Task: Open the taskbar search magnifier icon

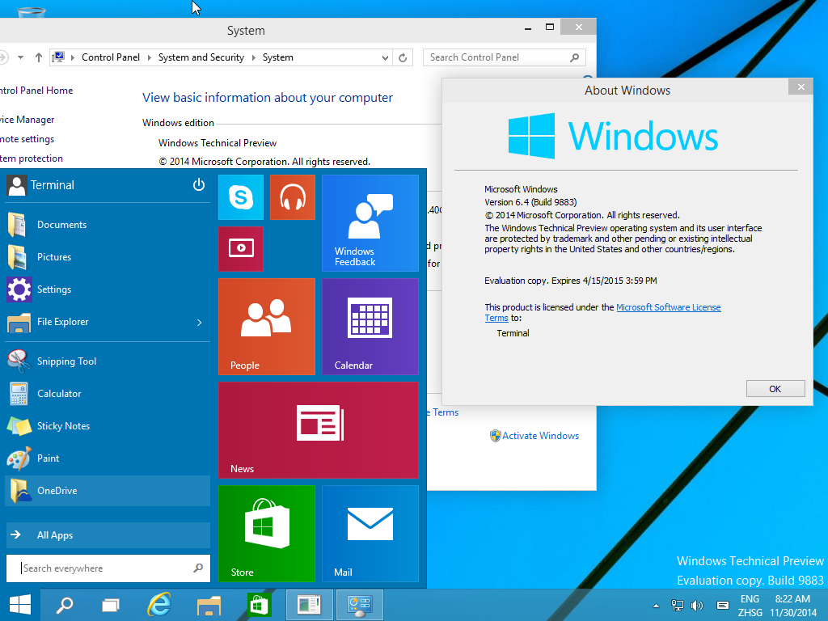Action: coord(65,605)
